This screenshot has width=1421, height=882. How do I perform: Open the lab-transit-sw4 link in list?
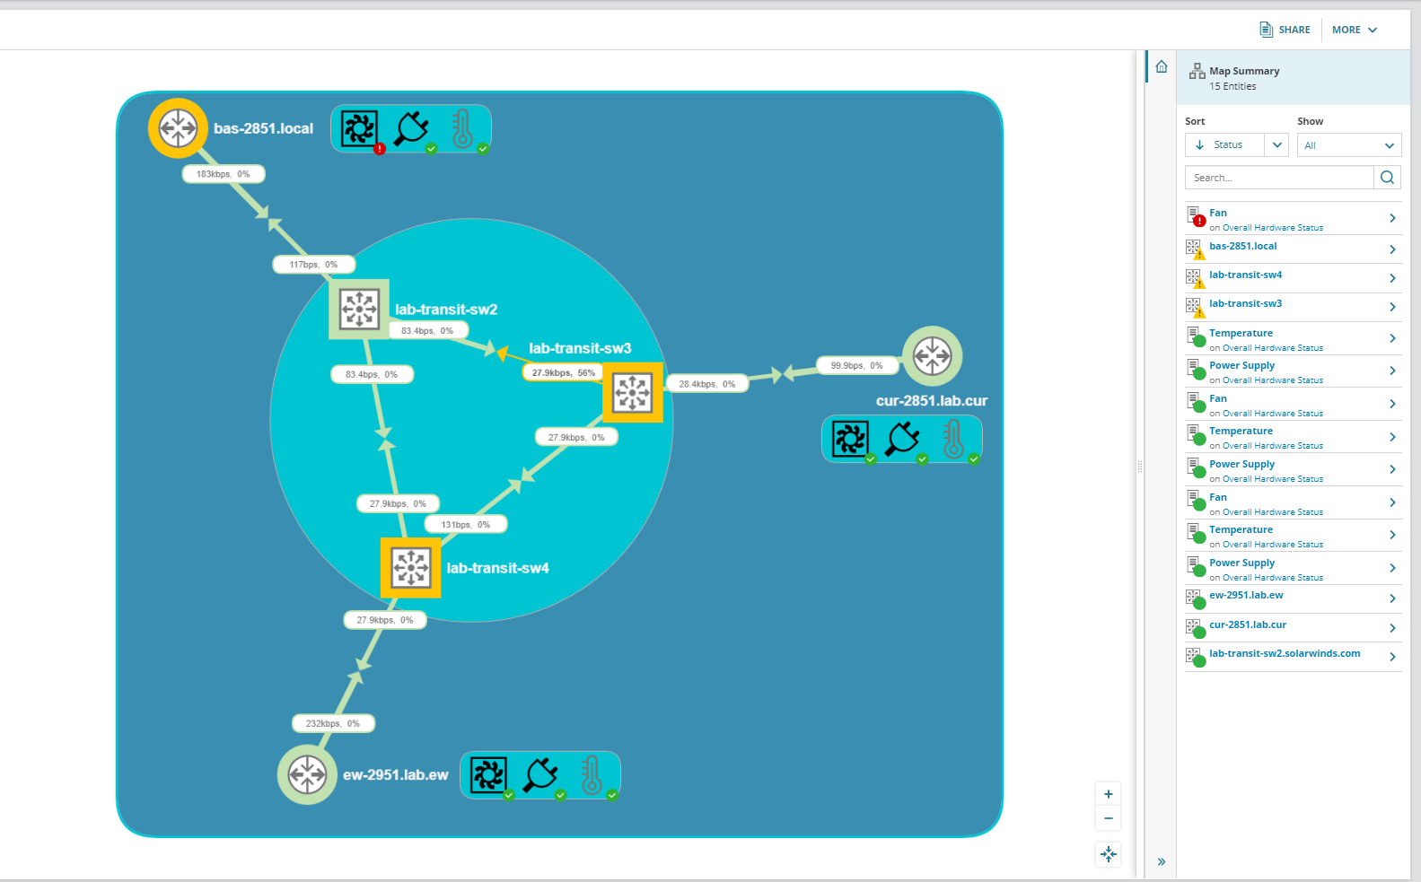point(1245,275)
